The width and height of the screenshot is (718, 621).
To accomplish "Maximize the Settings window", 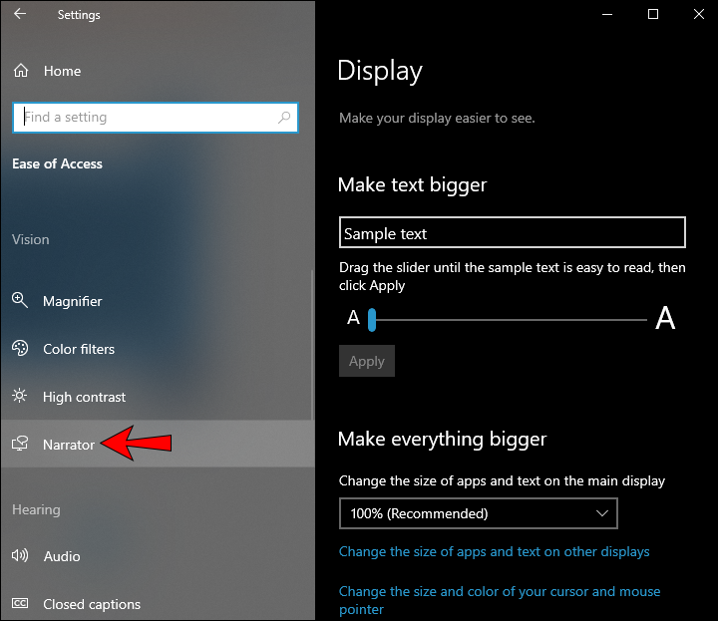I will pyautogui.click(x=653, y=14).
